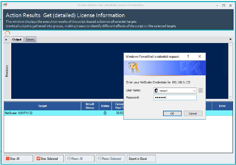The height and width of the screenshot is (165, 236).
Task: Cancel the credential request
Action: pos(193,113)
